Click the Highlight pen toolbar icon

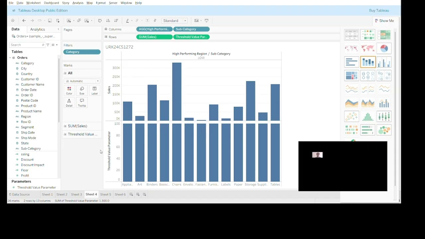127,21
